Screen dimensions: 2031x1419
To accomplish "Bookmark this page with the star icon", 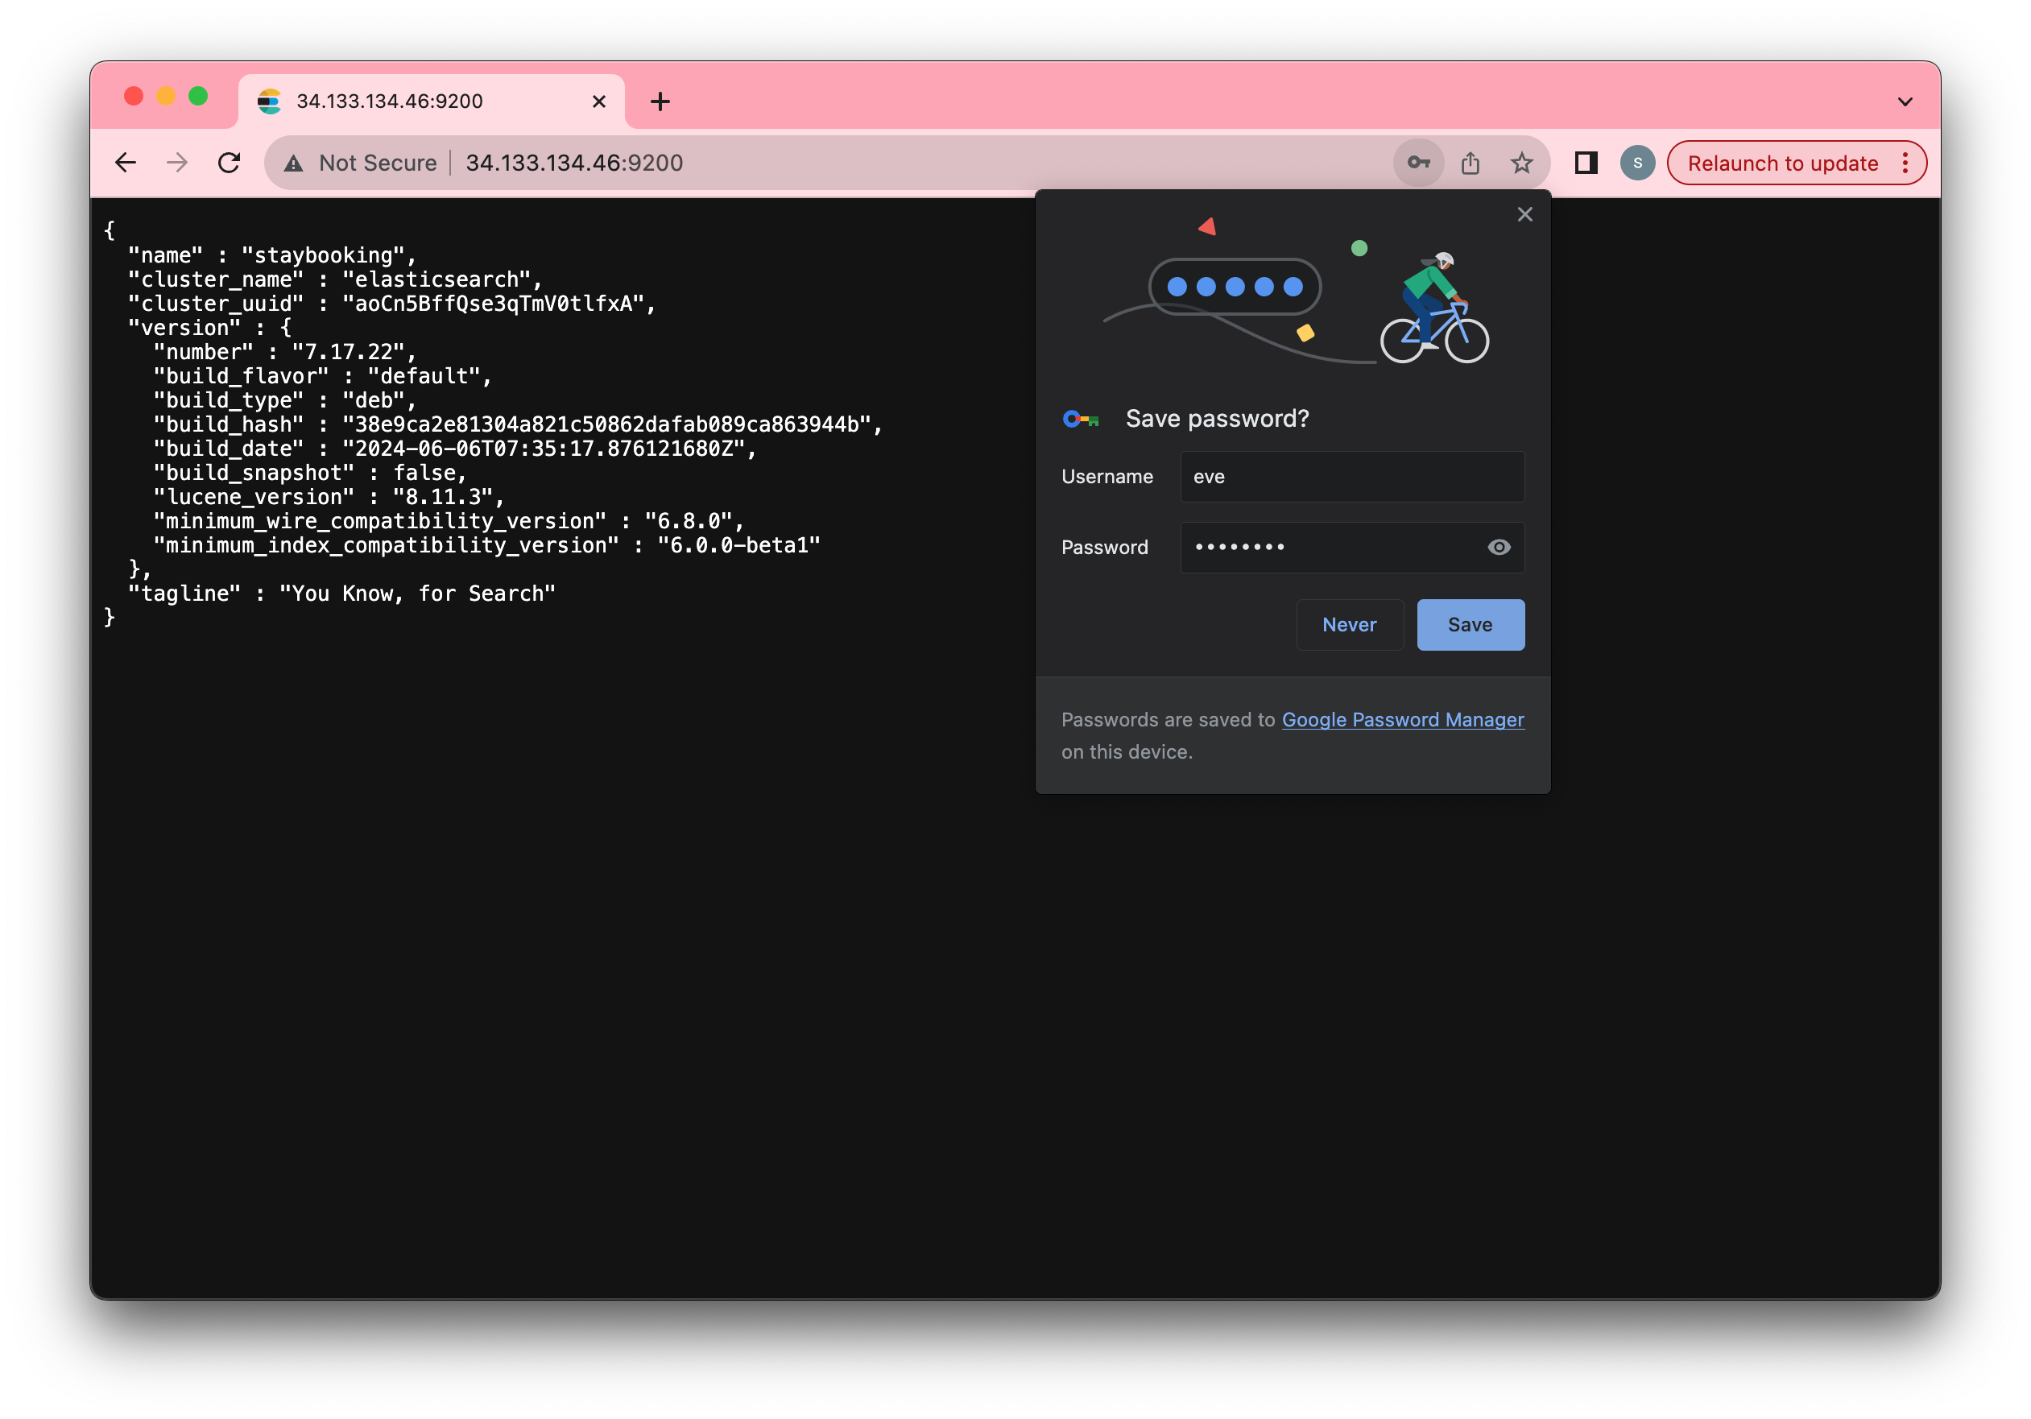I will point(1522,163).
